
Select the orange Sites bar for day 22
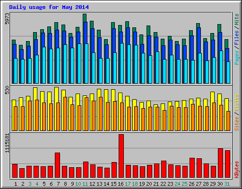pos(164,120)
